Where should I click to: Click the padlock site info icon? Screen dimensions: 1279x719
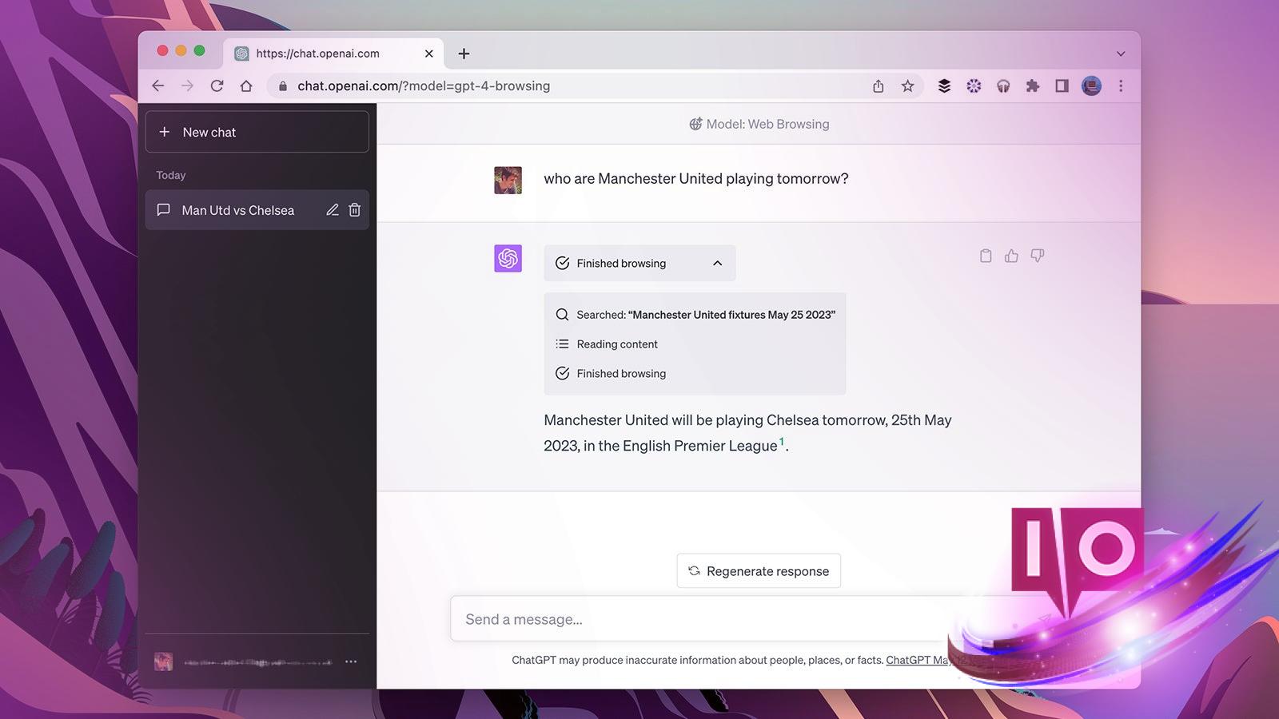pyautogui.click(x=282, y=86)
